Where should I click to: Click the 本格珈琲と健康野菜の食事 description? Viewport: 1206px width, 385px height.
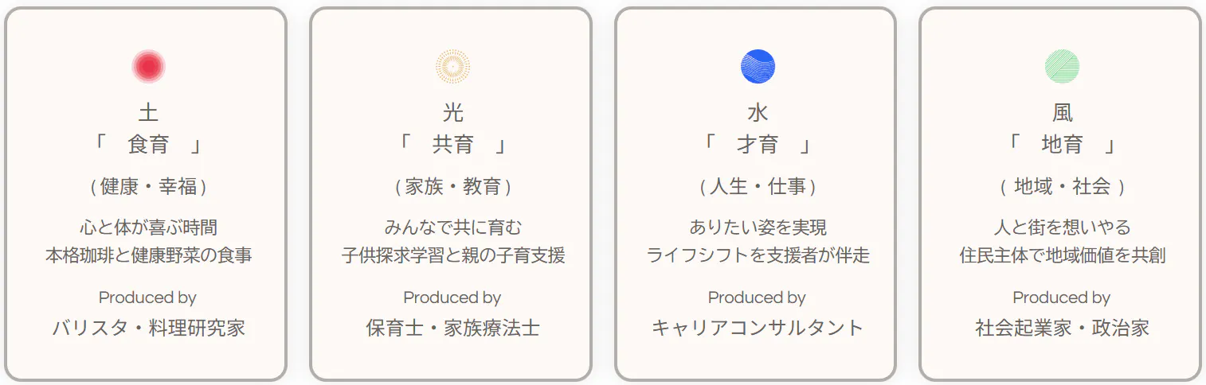(148, 255)
